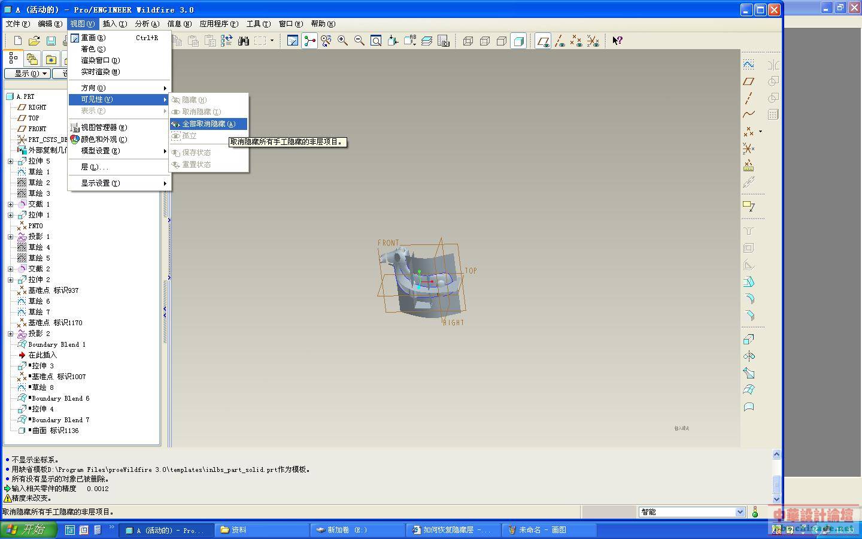The height and width of the screenshot is (539, 862).
Task: Select hidden line display mode icon
Action: point(485,41)
